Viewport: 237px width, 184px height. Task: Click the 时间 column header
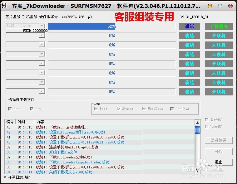[25, 122]
